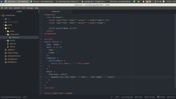This screenshot has width=176, height=99.
Task: Switch to tes.vue Atom window in taskbar
Action: (42, 2)
